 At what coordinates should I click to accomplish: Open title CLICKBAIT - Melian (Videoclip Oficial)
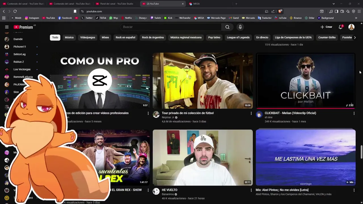click(x=290, y=113)
